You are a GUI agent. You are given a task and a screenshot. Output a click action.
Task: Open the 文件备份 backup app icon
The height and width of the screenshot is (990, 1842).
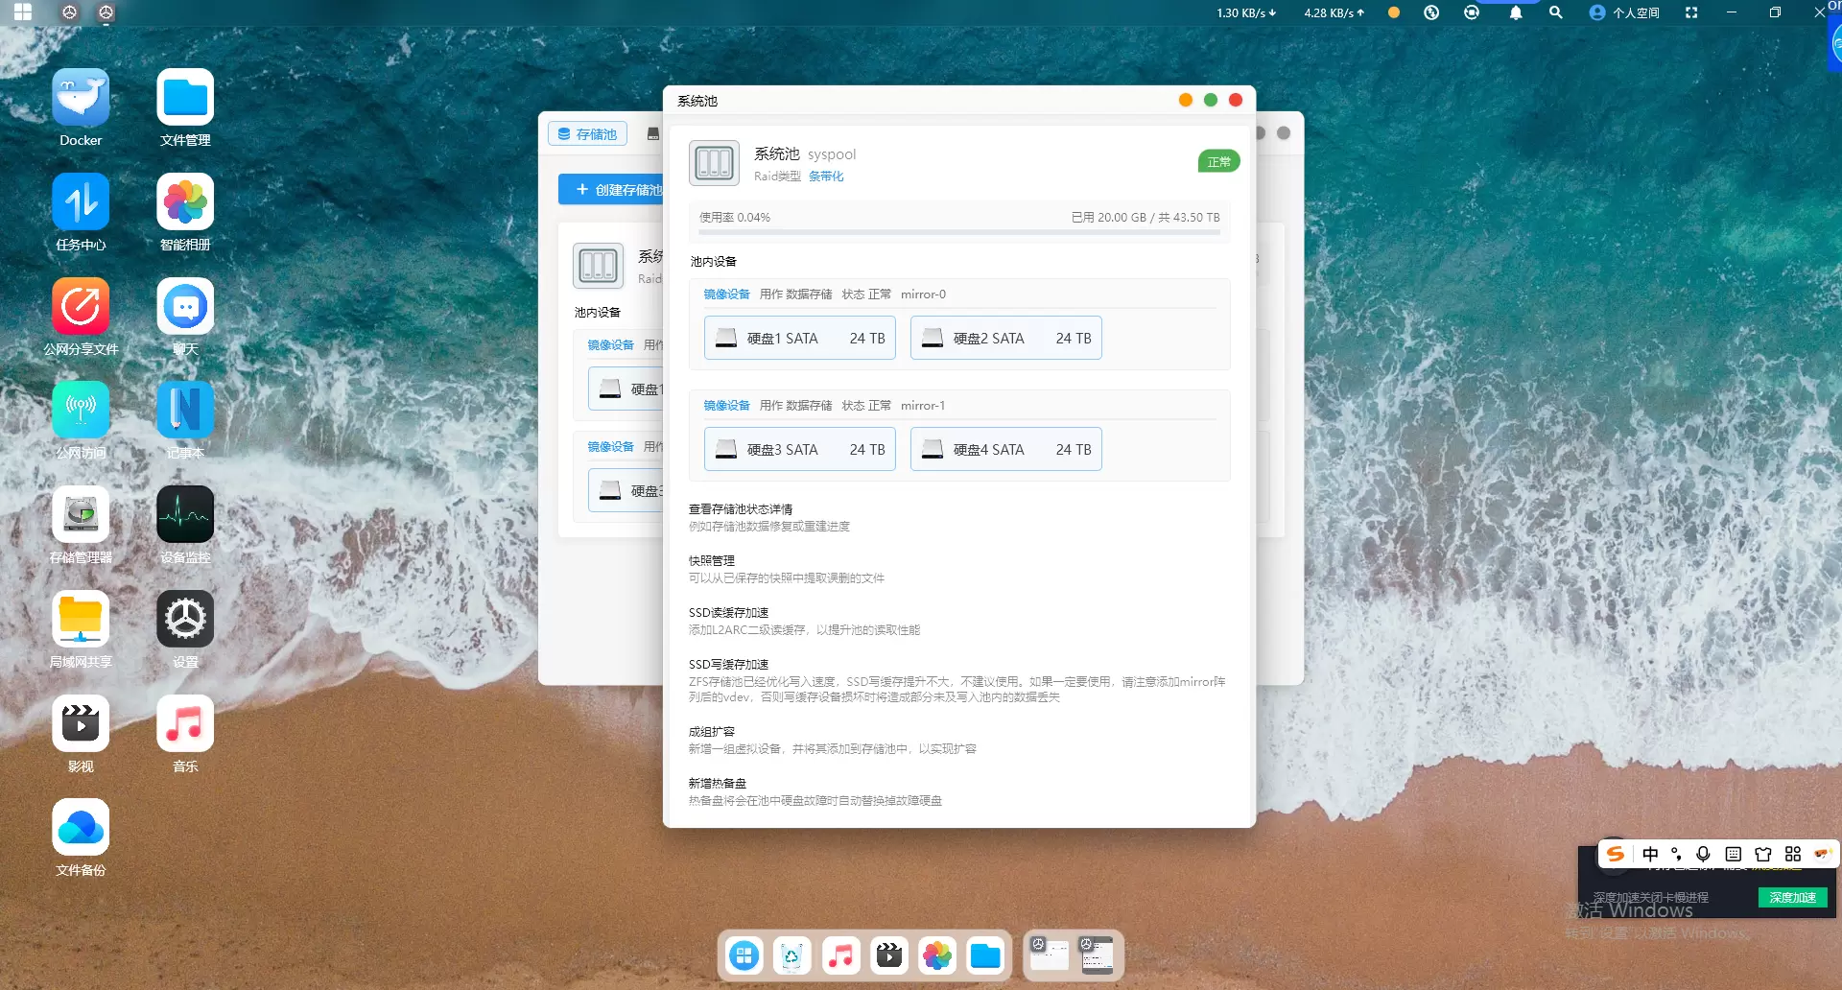coord(81,828)
